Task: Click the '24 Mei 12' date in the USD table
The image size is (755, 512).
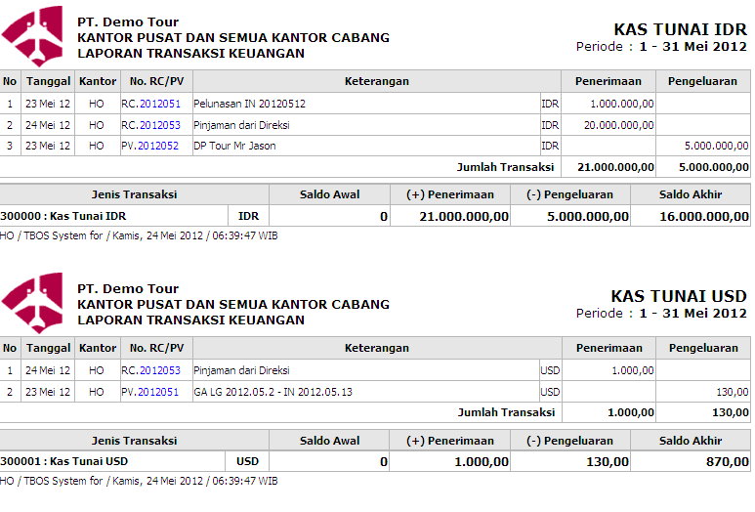Action: click(48, 370)
